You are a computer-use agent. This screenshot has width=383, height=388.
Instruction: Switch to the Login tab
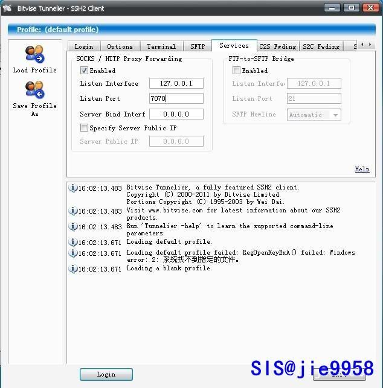(x=84, y=46)
